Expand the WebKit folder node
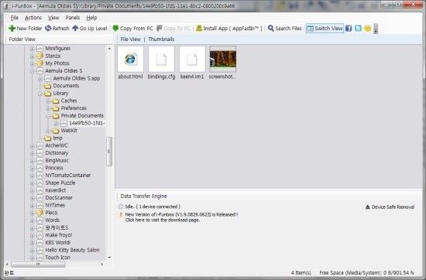 click(x=48, y=131)
